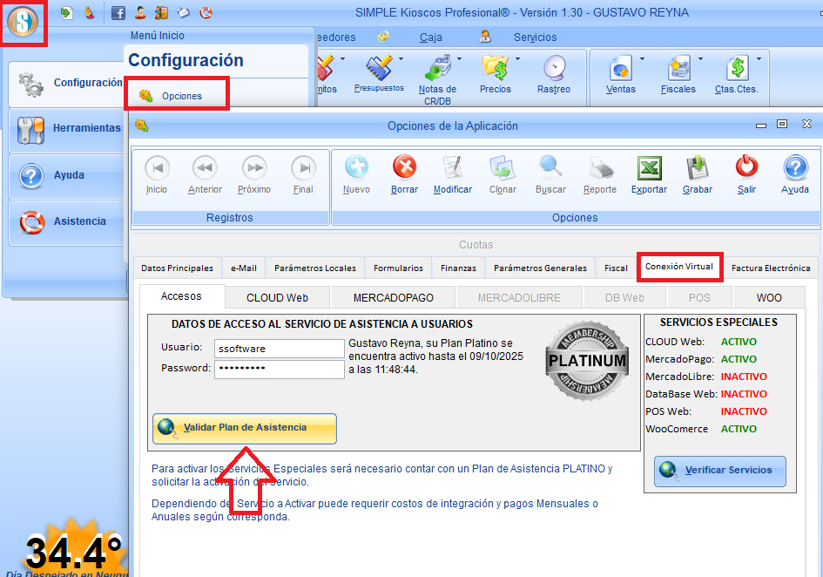823x577 pixels.
Task: Switch to the Conexión Virtual tab
Action: point(680,267)
